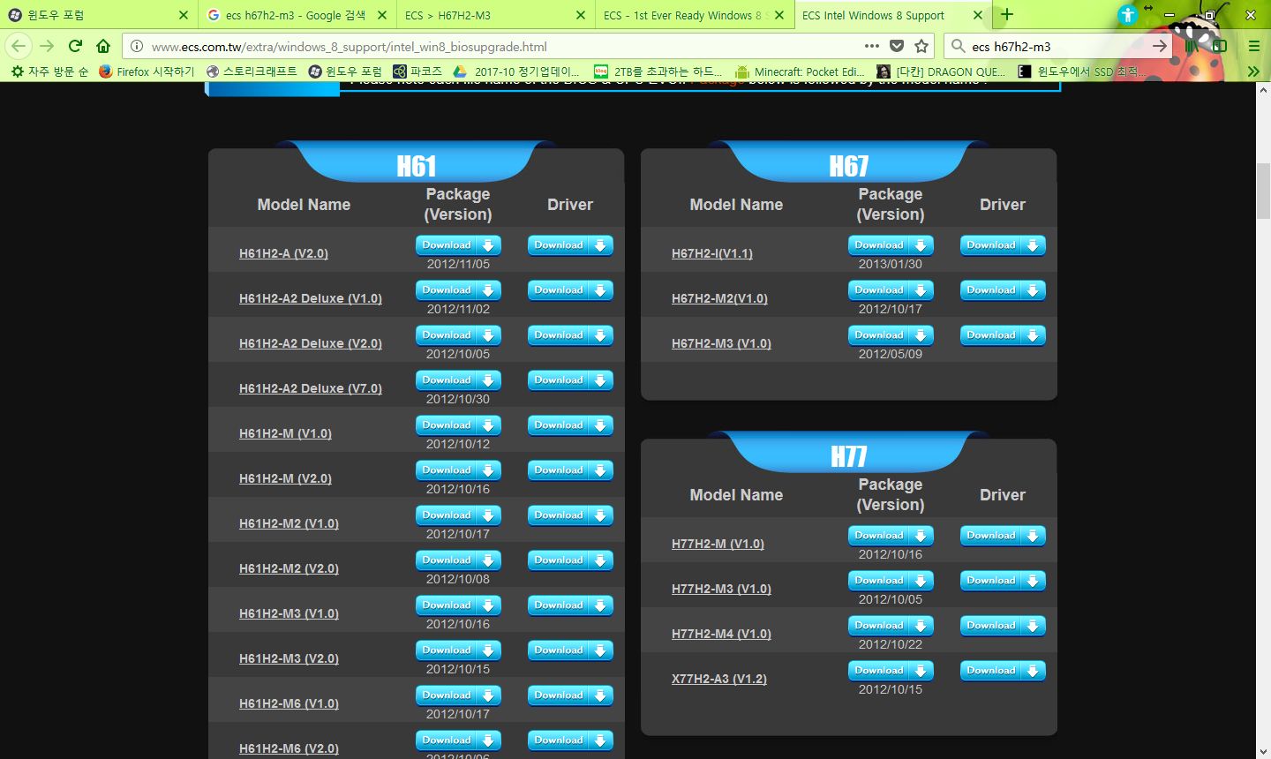Image resolution: width=1271 pixels, height=759 pixels.
Task: Click the blue accessibility indicator icon
Action: coord(1128,15)
